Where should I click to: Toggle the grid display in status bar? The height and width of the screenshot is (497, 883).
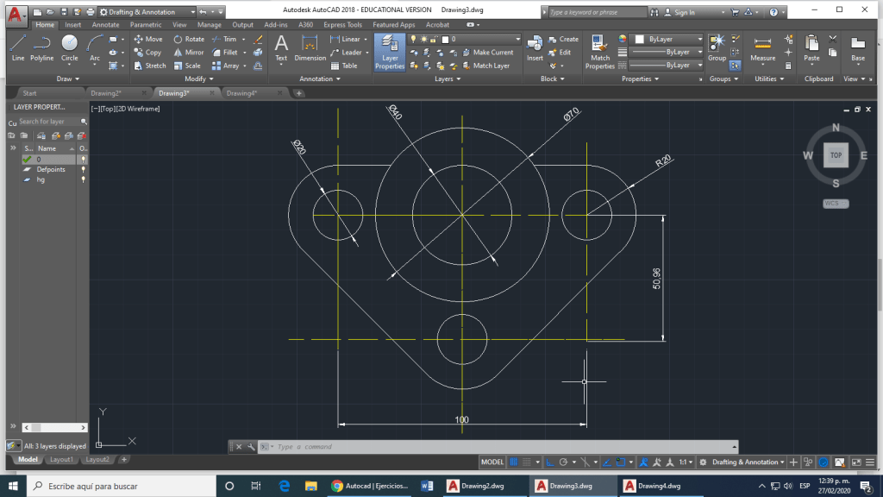(515, 462)
